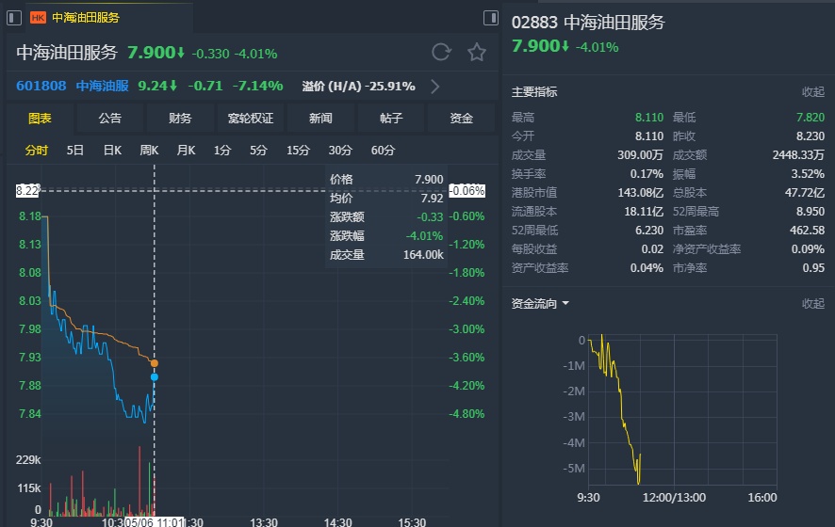
Task: Click the 市盈率 value 462.58
Action: [x=807, y=231]
